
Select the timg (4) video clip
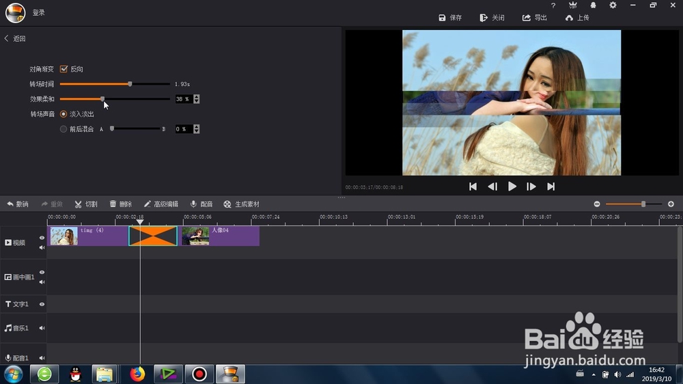click(x=87, y=236)
